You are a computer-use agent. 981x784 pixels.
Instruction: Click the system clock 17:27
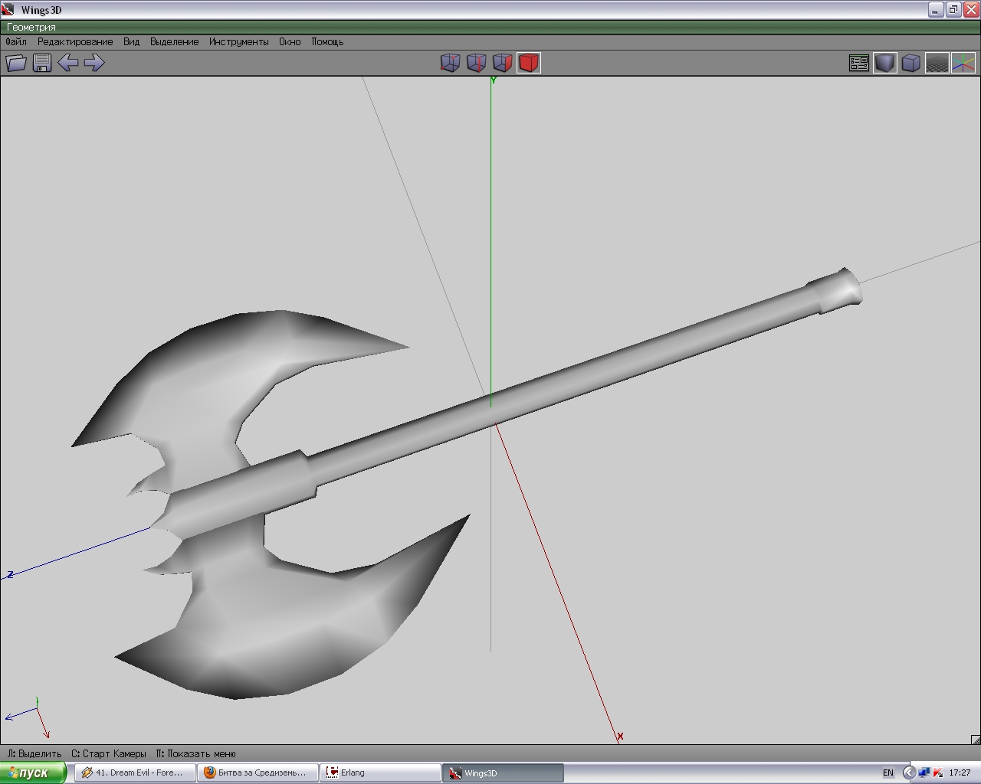(x=960, y=773)
